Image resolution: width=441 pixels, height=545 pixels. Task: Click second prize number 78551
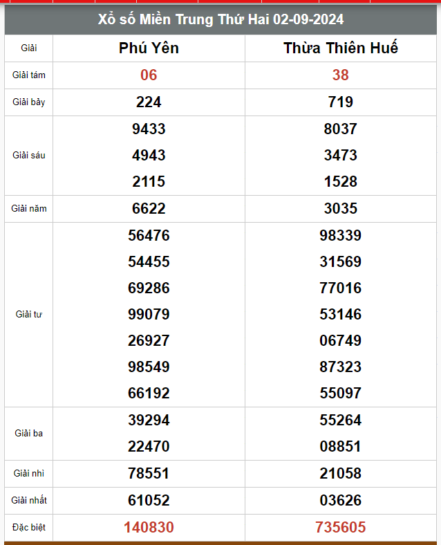click(x=149, y=473)
